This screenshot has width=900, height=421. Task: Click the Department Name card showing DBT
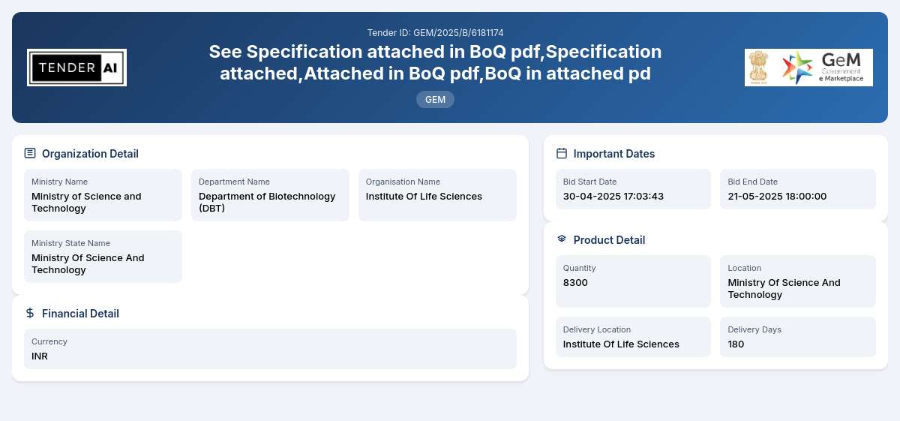270,195
